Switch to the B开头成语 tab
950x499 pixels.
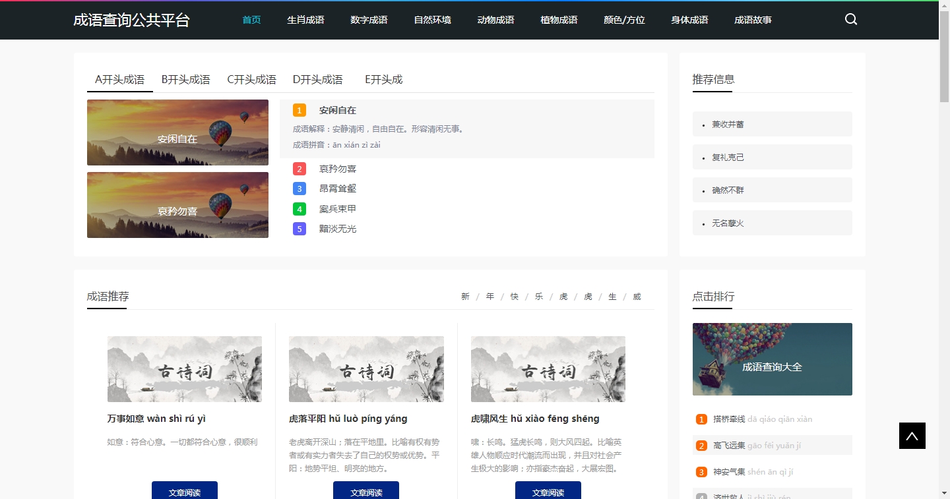185,80
